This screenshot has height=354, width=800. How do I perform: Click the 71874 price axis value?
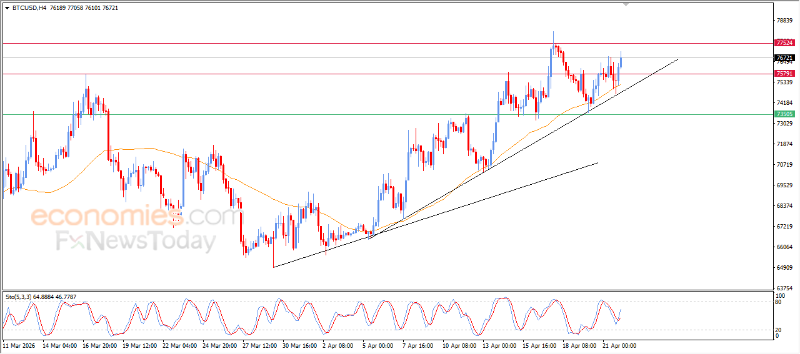(x=785, y=144)
